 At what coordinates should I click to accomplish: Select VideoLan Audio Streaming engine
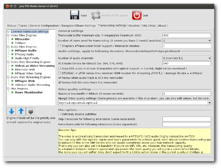[x=32, y=85]
